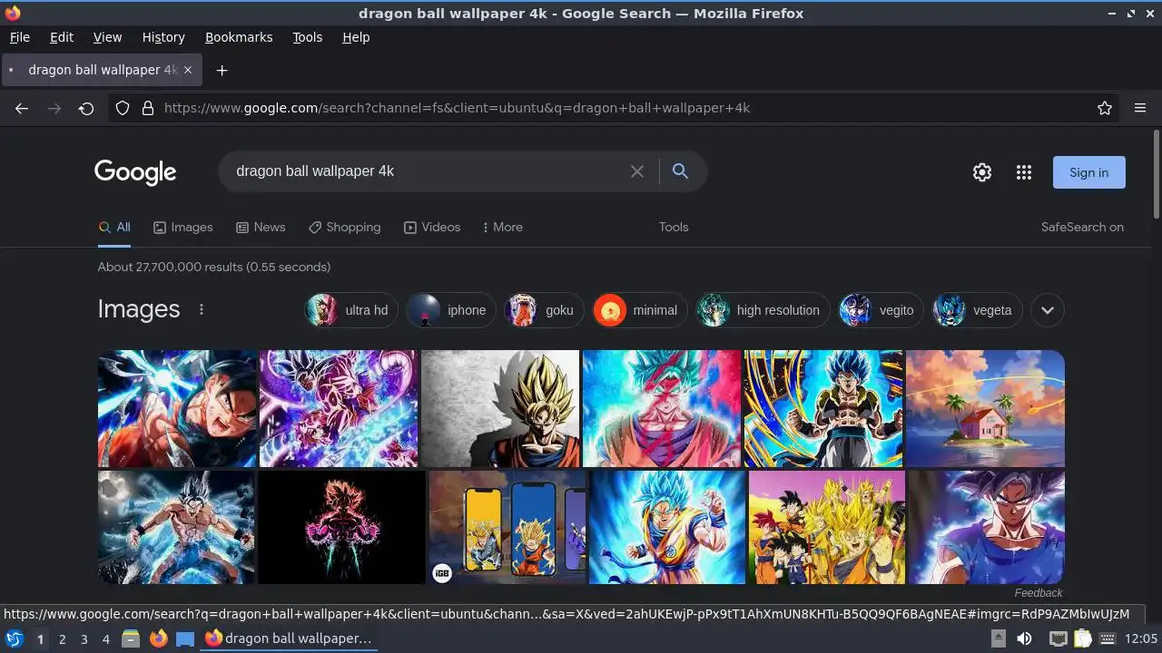This screenshot has height=653, width=1162.
Task: Reload the current page
Action: click(x=86, y=108)
